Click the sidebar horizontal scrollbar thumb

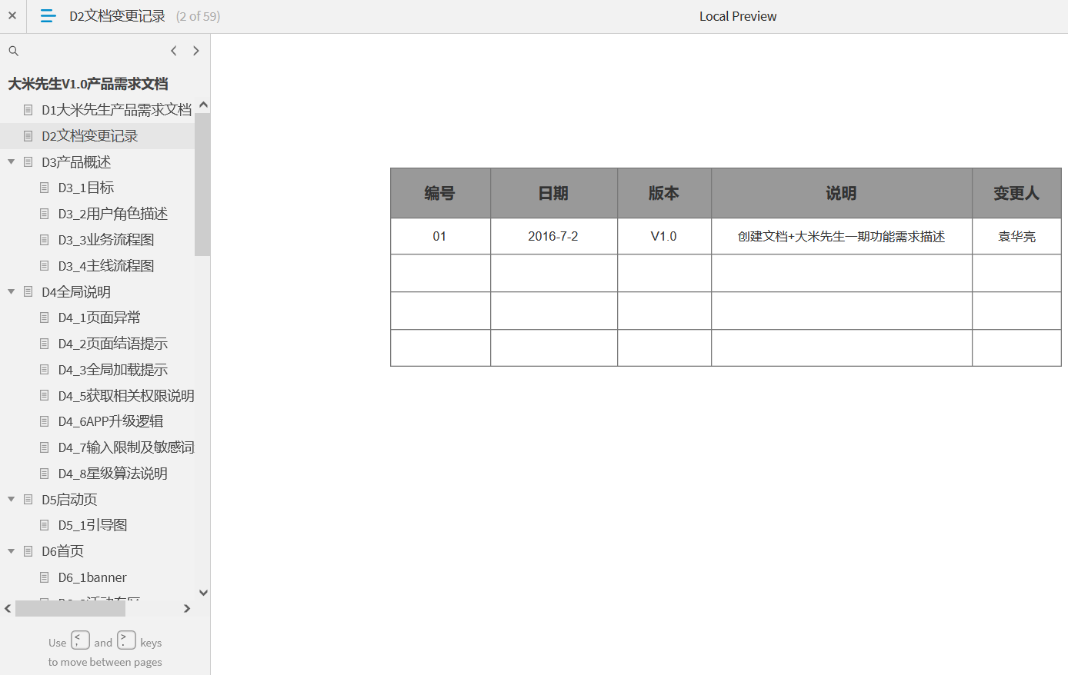(x=70, y=609)
